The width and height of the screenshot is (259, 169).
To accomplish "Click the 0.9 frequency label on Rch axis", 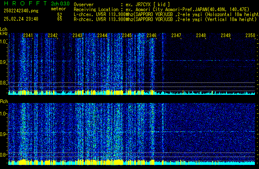I will 3,134.
